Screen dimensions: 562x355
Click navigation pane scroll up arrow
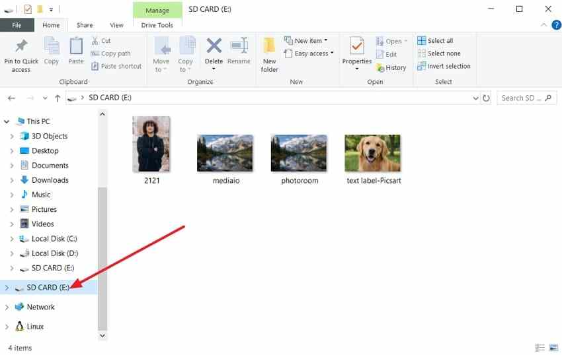pyautogui.click(x=102, y=114)
